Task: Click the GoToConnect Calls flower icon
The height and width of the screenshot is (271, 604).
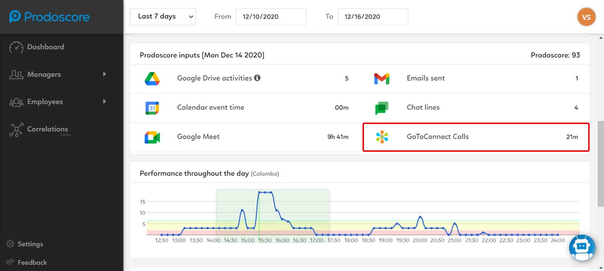Action: pyautogui.click(x=382, y=137)
